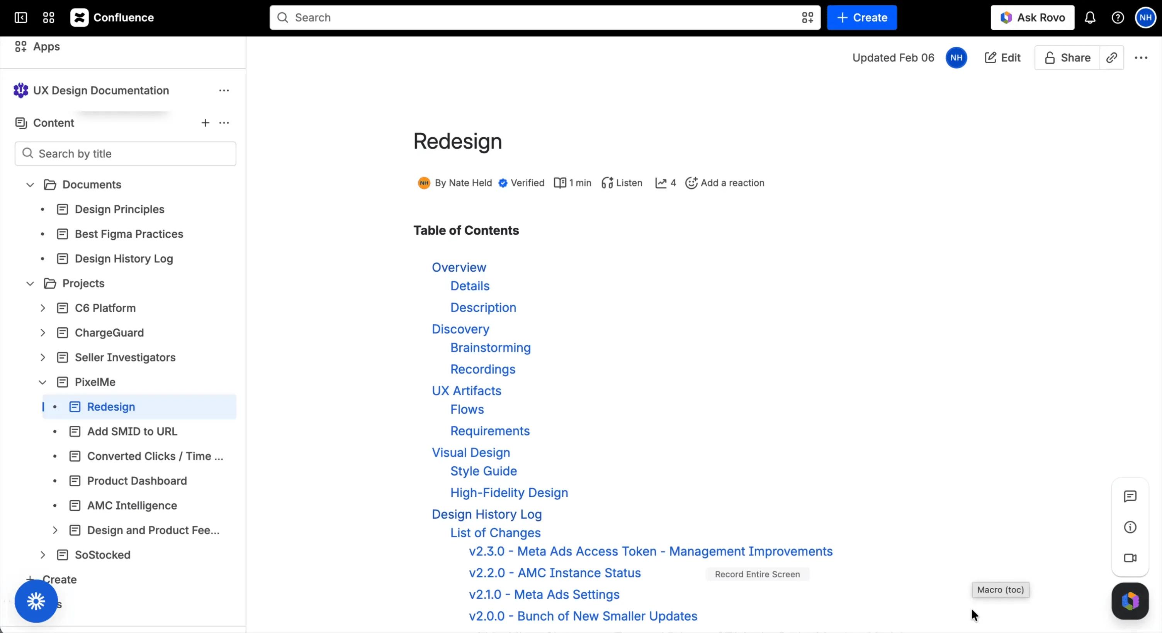
Task: Click the Search by title field
Action: pos(126,154)
